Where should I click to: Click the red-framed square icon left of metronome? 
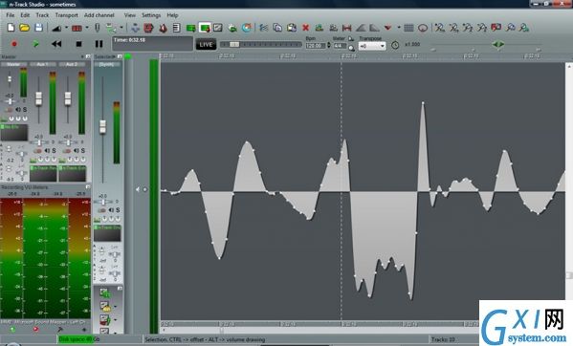[x=148, y=28]
